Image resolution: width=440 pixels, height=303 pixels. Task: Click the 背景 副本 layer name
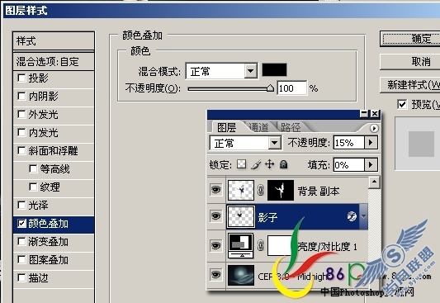tap(318, 191)
